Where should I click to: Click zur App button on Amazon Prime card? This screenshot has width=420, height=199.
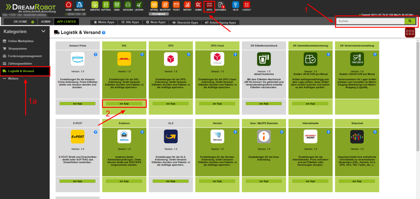78,104
